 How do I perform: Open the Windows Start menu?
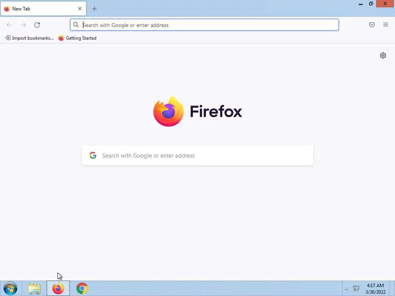[10, 288]
